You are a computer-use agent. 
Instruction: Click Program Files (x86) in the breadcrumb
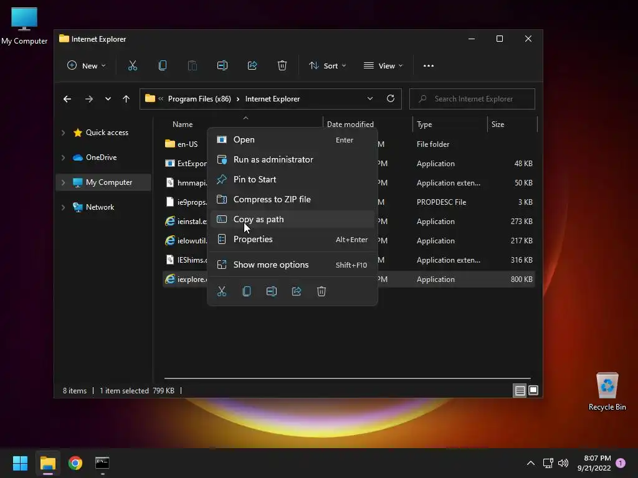(x=199, y=99)
